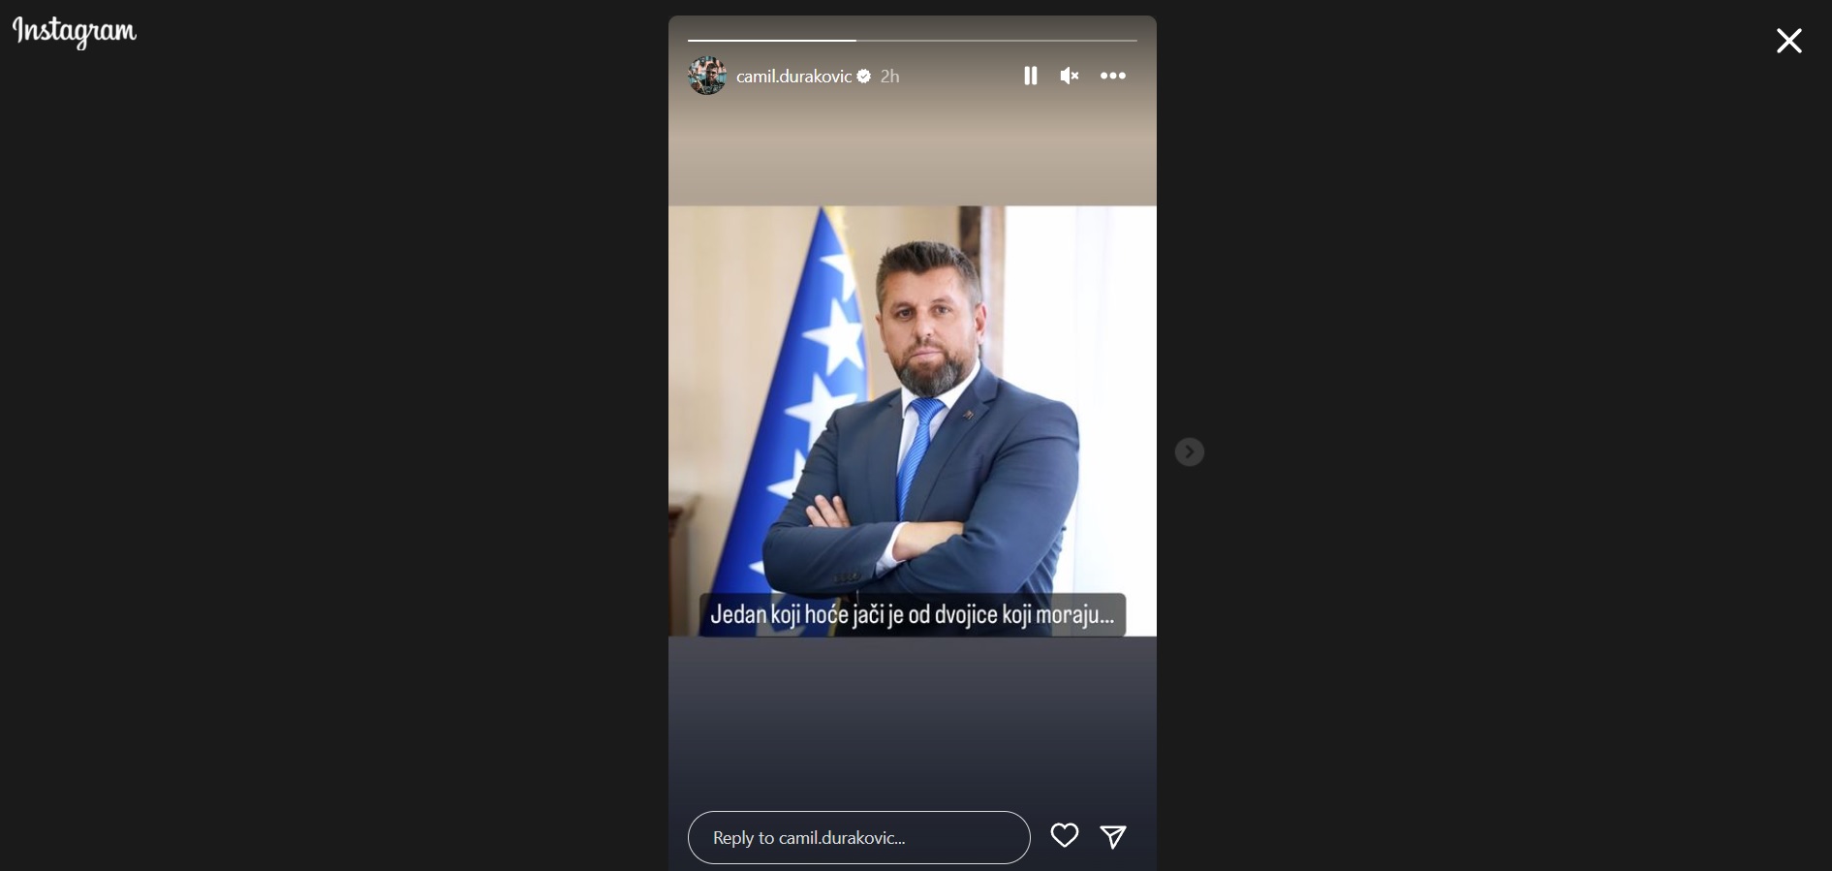Click the blue verified badge
Screen dimensions: 1832x871
(x=864, y=77)
